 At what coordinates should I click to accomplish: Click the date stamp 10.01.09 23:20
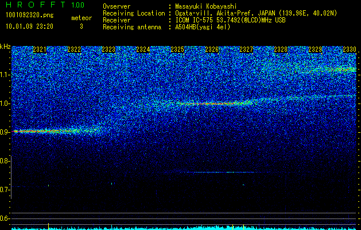30,26
